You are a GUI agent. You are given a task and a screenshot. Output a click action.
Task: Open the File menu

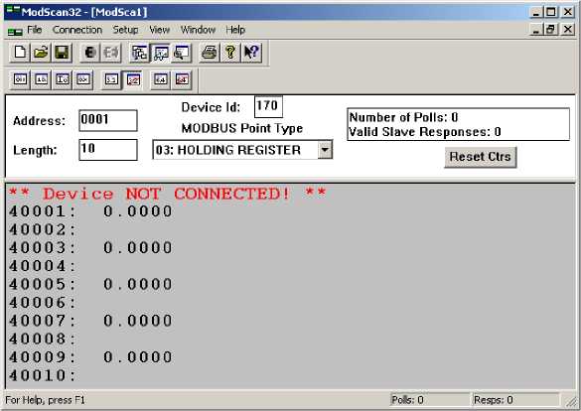(x=35, y=30)
